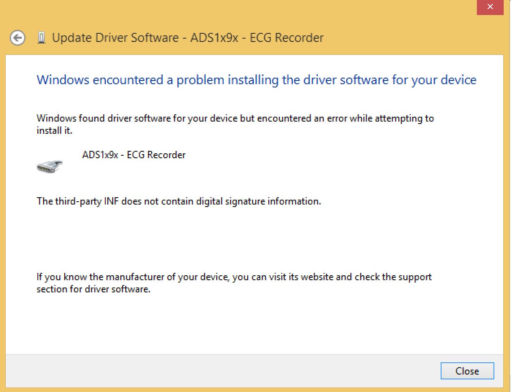511x392 pixels.
Task: Click the blue problem installing driver heading
Action: pyautogui.click(x=256, y=80)
